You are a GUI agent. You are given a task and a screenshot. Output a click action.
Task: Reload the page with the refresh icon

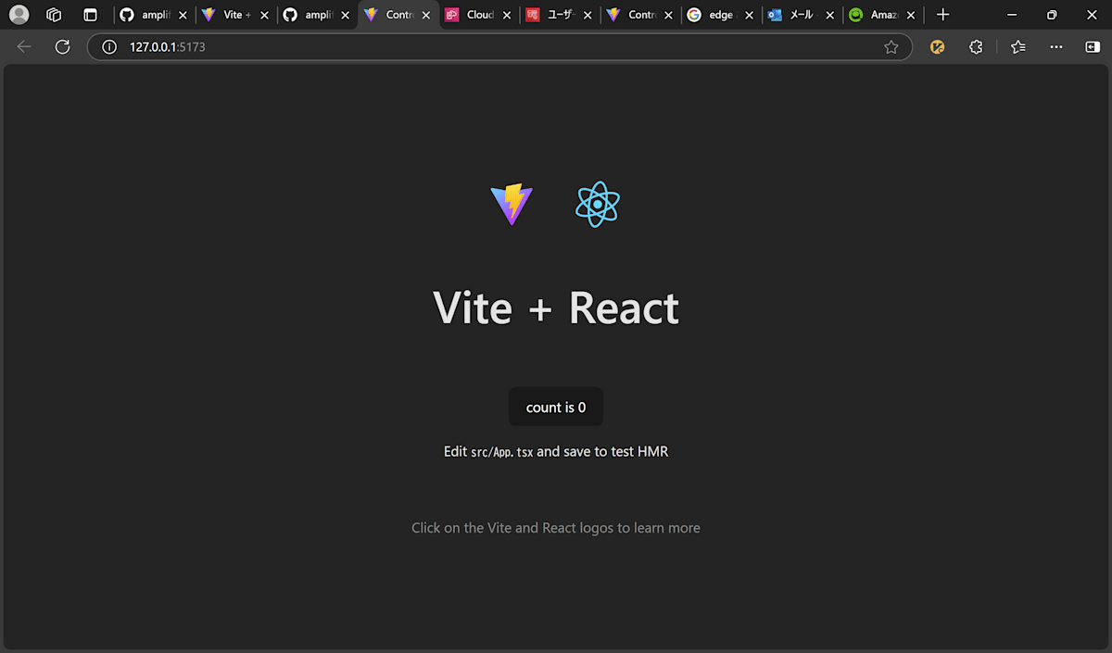pyautogui.click(x=62, y=47)
